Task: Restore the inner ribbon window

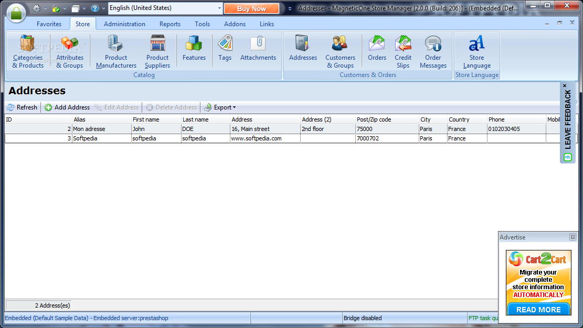Action: pos(559,23)
